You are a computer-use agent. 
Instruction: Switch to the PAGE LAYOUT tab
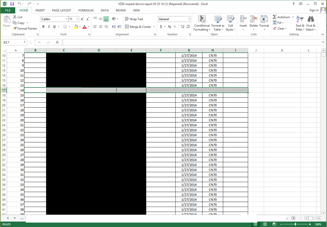click(62, 11)
